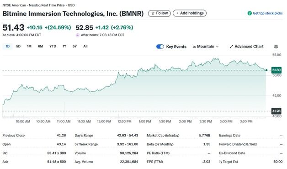This screenshot has height=169, width=287.
Task: Expand the Mountain chart style dropdown
Action: coord(206,47)
